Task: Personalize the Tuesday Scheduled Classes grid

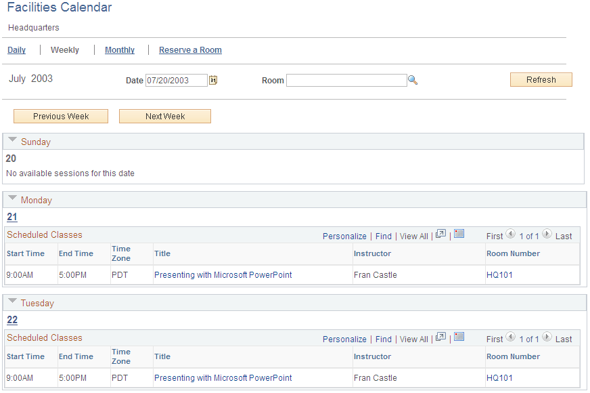Action: [x=344, y=339]
